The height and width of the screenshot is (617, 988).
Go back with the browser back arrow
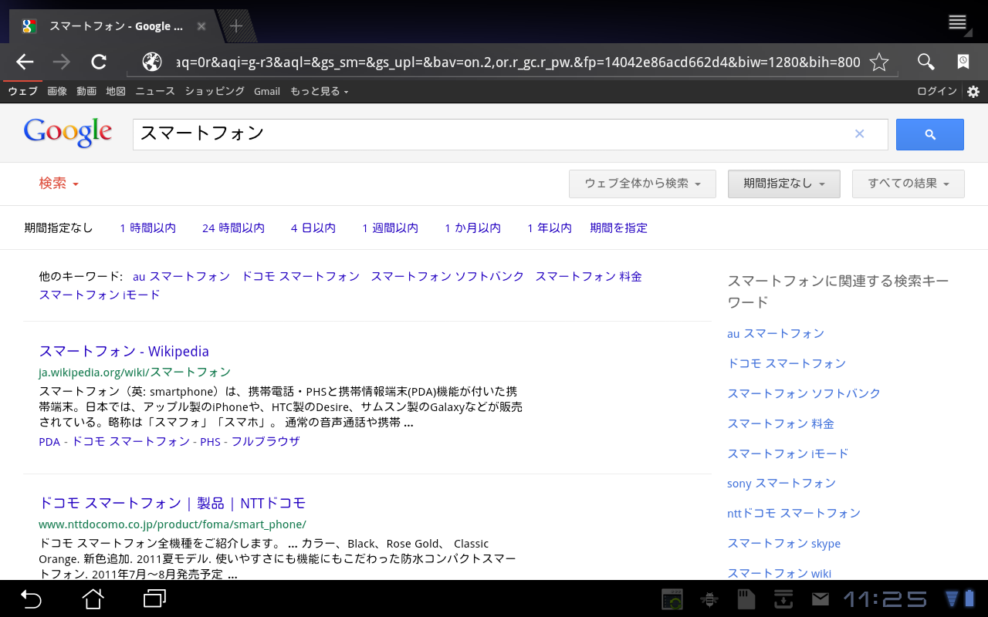coord(25,62)
